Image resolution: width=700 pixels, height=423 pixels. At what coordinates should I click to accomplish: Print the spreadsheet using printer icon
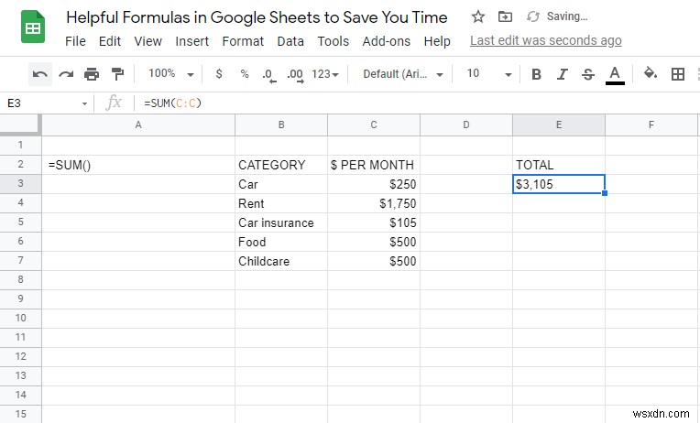pyautogui.click(x=92, y=74)
